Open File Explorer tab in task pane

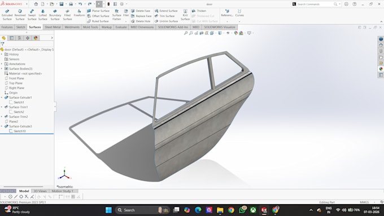(381, 57)
